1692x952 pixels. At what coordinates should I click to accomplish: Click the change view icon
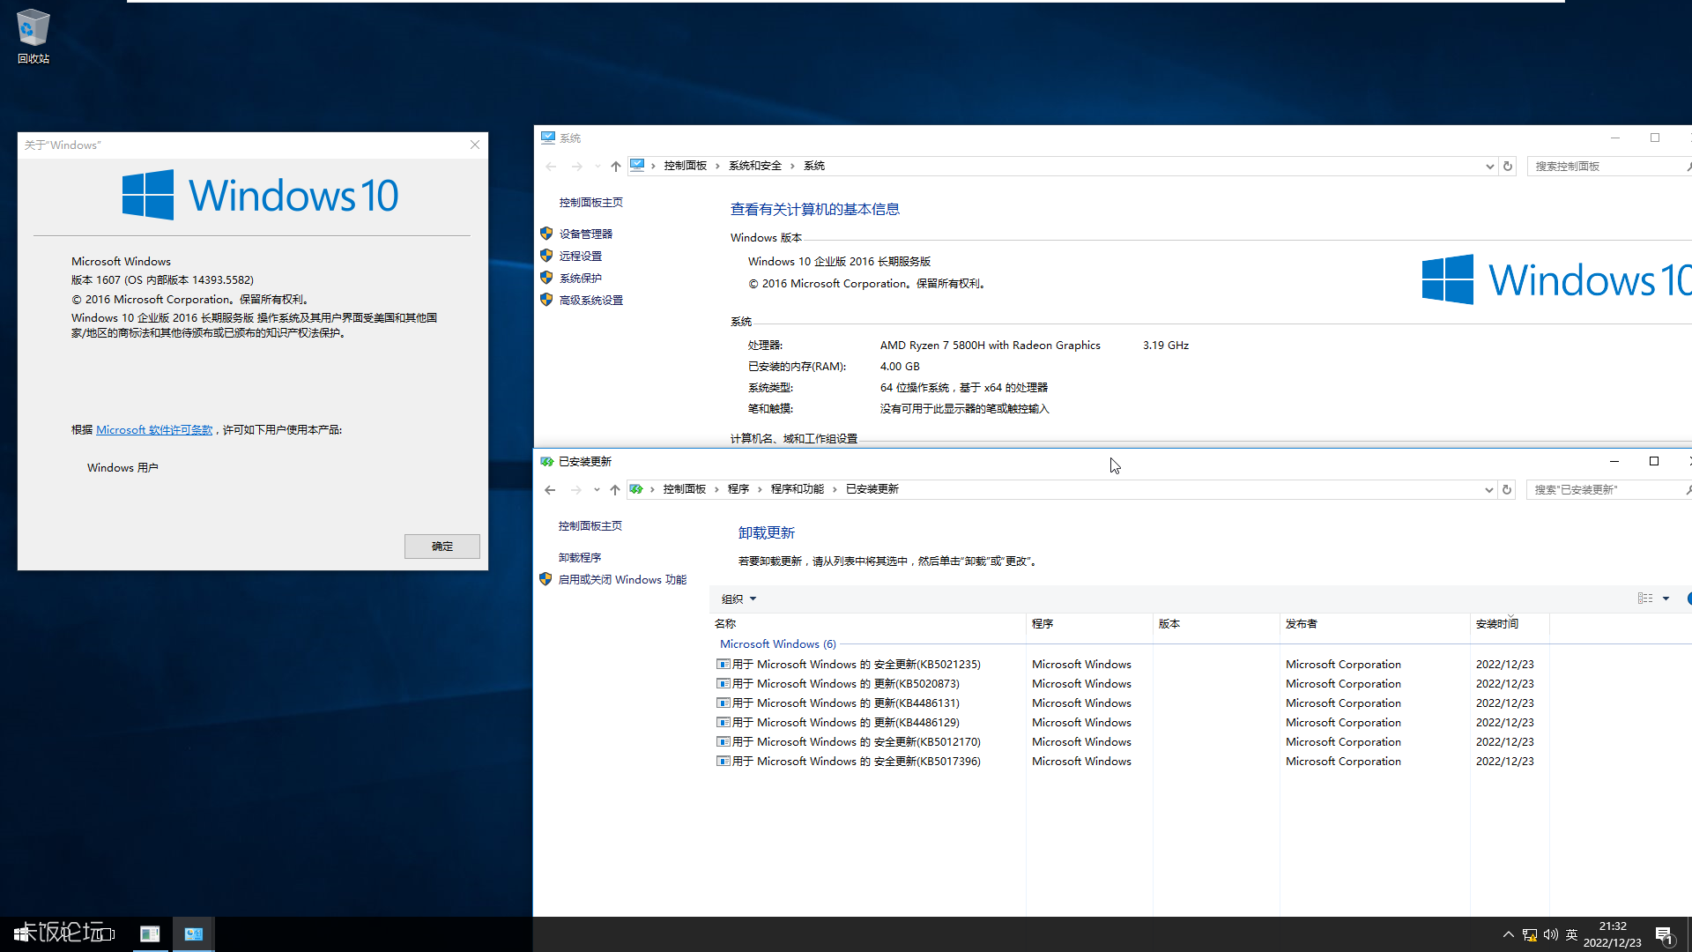pos(1645,599)
